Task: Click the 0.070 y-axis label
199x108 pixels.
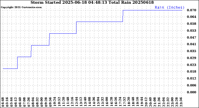Action: pos(192,10)
